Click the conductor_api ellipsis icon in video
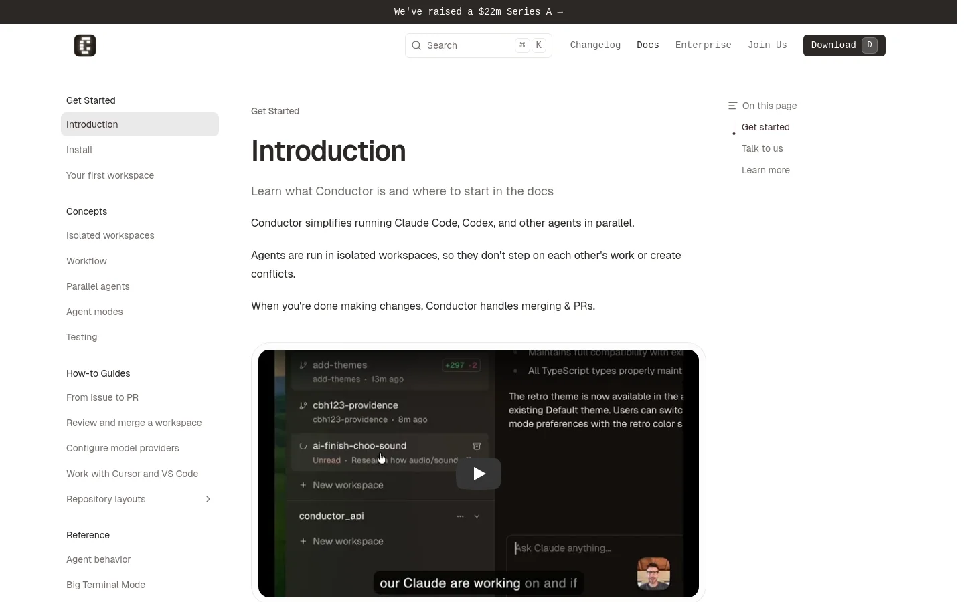The image size is (964, 602). click(x=460, y=516)
